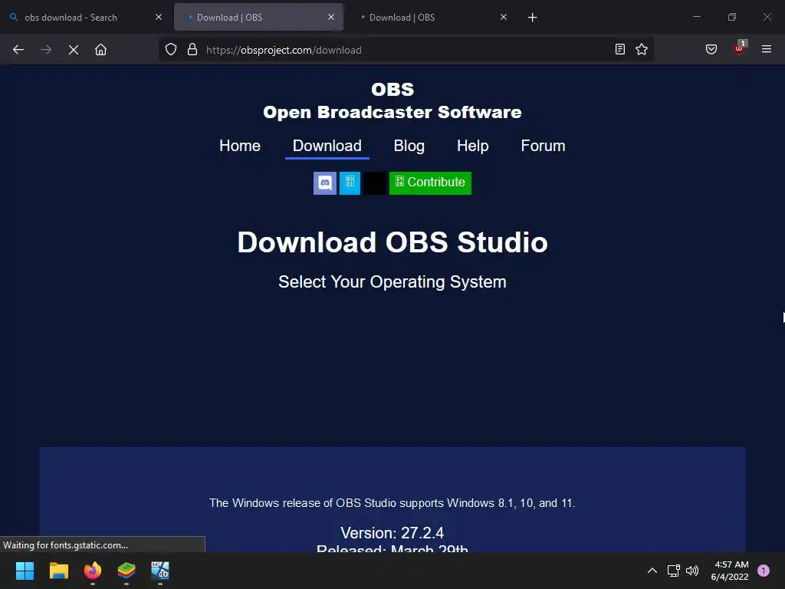Bookmark this page with star
The image size is (785, 589).
click(x=642, y=49)
